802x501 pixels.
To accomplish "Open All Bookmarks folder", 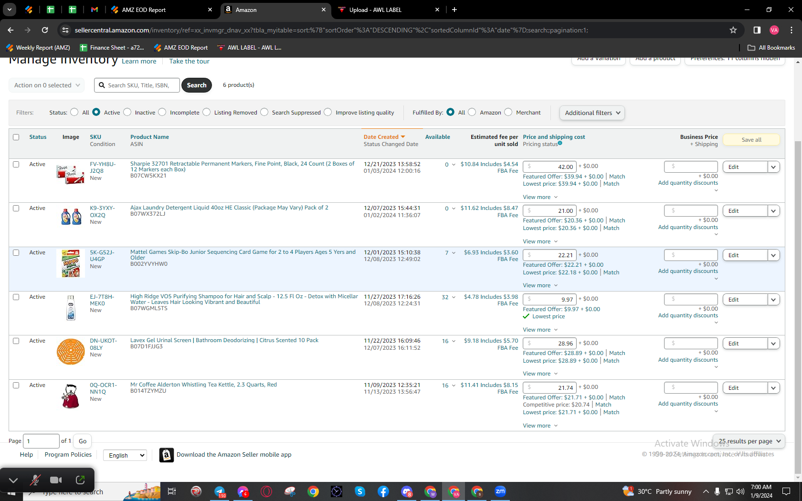I will click(x=771, y=48).
